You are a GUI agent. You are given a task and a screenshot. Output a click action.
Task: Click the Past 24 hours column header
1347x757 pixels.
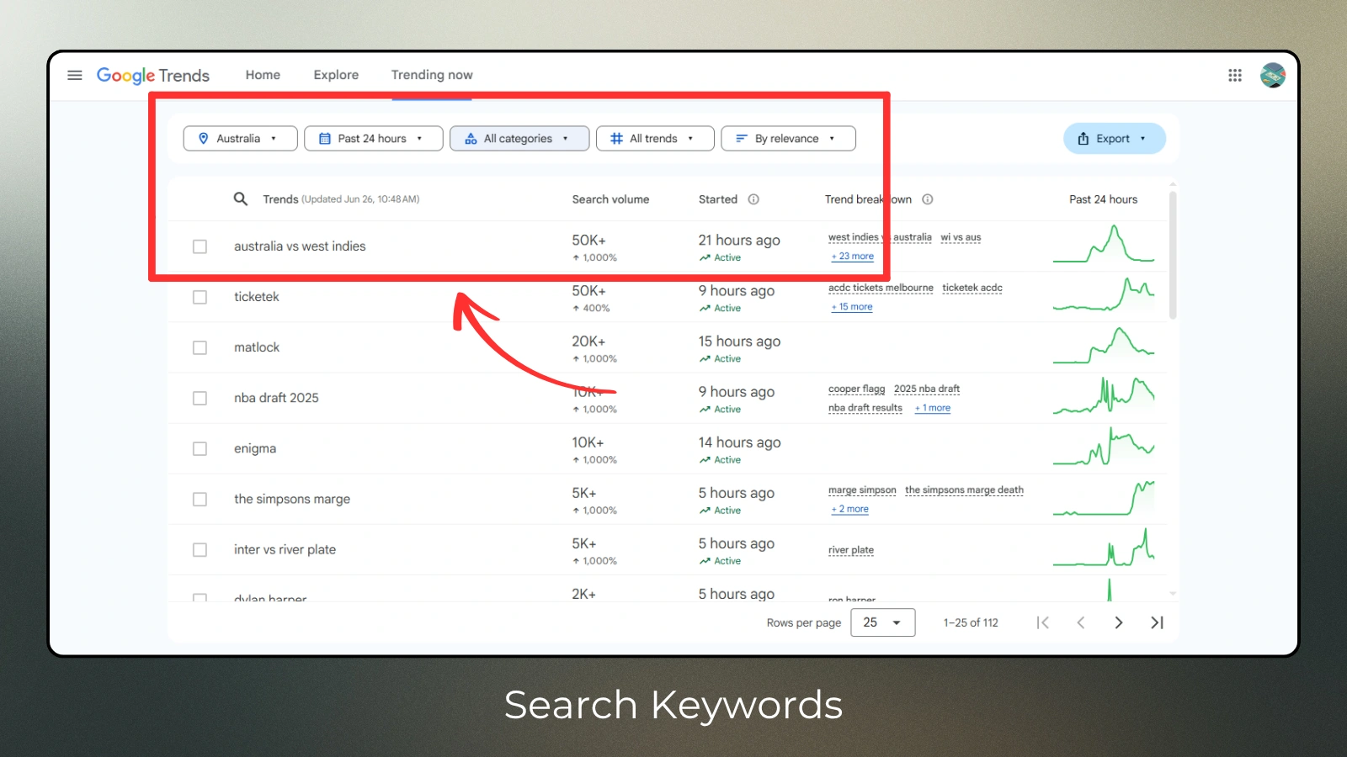pos(1103,199)
